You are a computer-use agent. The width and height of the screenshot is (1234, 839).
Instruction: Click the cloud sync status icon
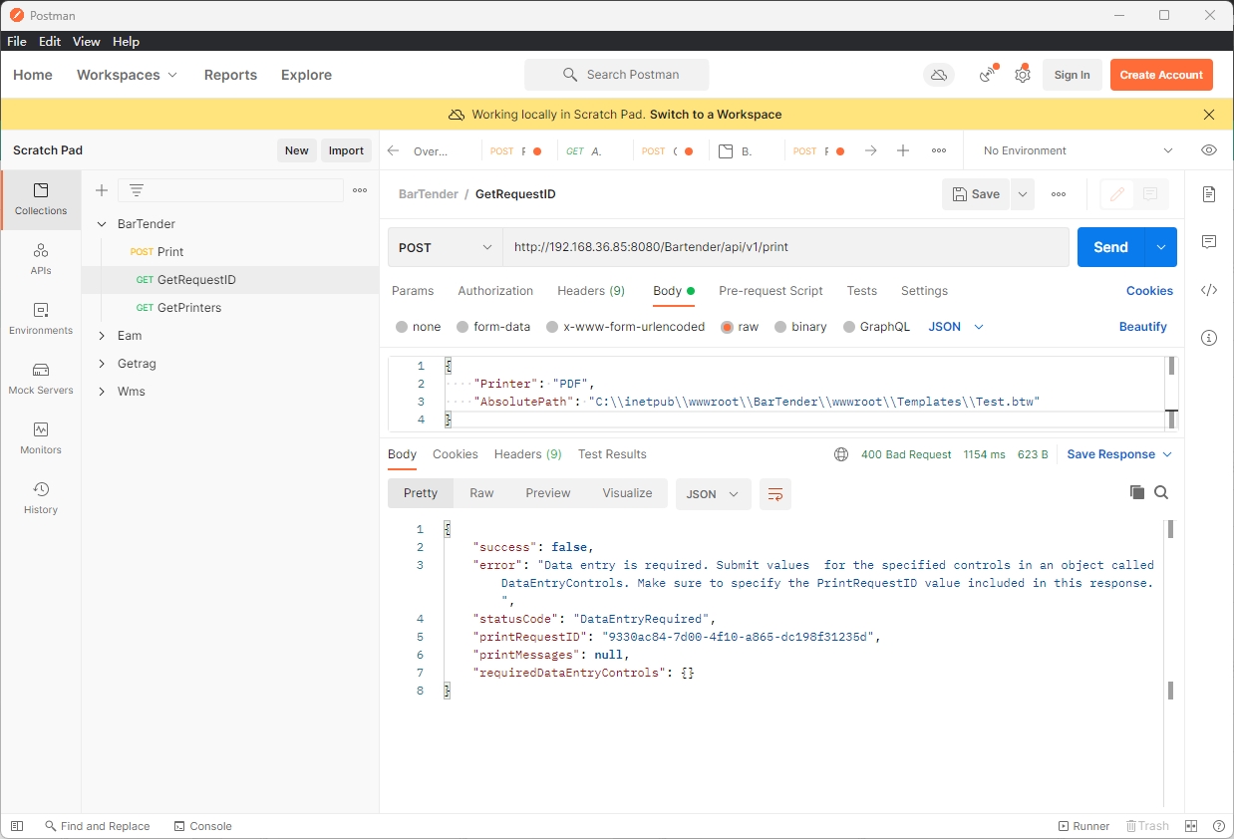tap(938, 75)
